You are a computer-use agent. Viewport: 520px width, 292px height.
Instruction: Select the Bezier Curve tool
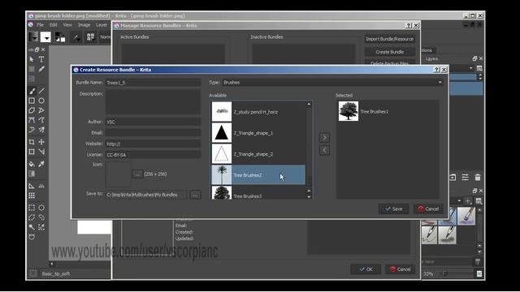tap(32, 120)
